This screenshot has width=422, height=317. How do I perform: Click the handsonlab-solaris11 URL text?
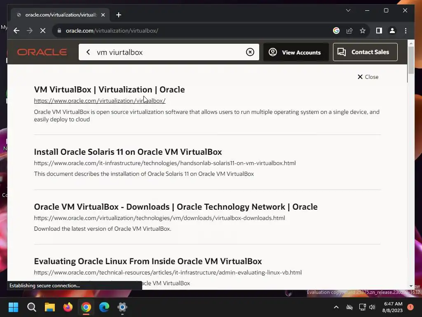[165, 163]
